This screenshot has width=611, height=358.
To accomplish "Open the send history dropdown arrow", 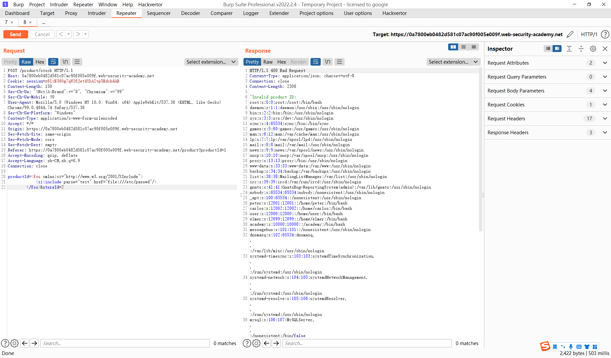I will point(69,34).
